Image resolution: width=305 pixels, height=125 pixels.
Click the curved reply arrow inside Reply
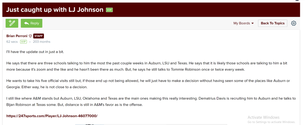(x=27, y=23)
